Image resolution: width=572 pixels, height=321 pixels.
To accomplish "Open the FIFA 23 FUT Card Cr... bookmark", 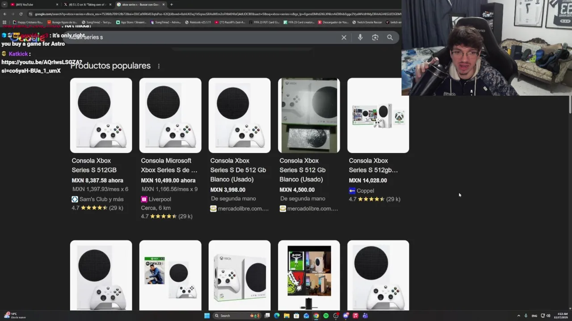I will pos(264,22).
